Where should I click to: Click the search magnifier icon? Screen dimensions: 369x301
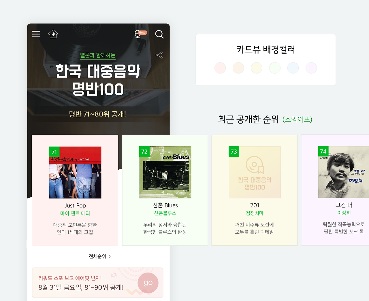point(159,34)
